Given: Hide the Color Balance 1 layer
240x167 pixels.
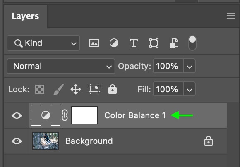Looking at the screenshot, I should [x=17, y=115].
